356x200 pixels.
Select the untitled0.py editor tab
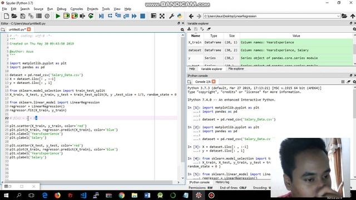pyautogui.click(x=17, y=29)
